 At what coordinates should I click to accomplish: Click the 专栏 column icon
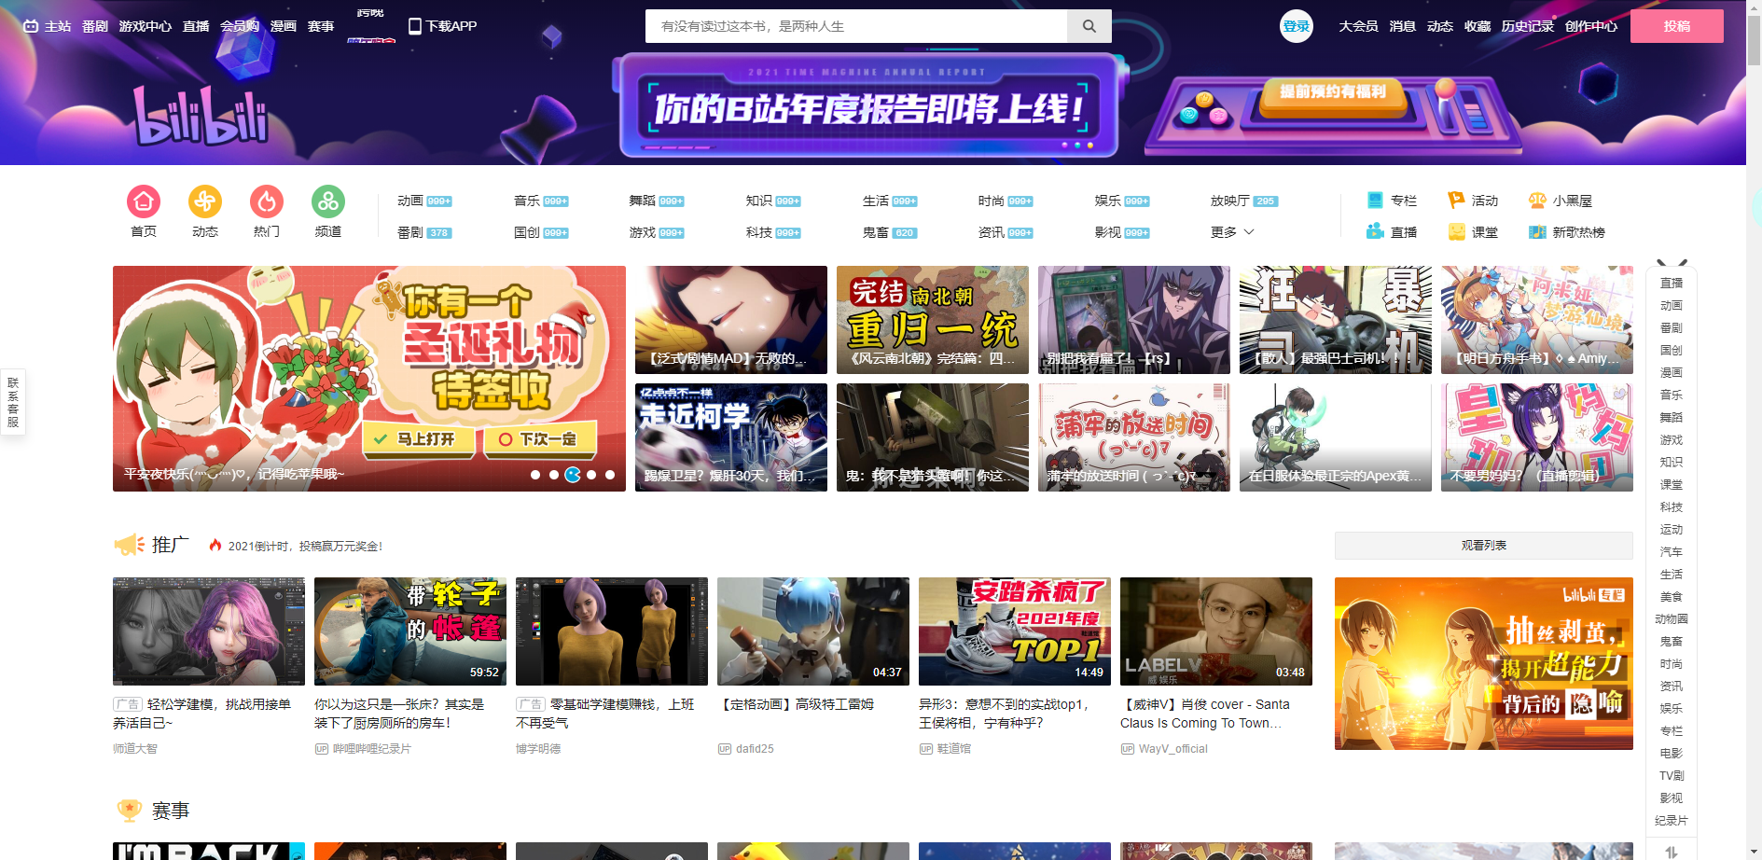click(x=1375, y=200)
